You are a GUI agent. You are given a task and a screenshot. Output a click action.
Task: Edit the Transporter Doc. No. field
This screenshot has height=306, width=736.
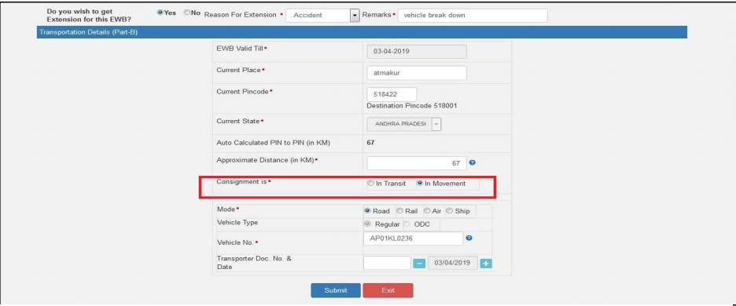pos(387,263)
